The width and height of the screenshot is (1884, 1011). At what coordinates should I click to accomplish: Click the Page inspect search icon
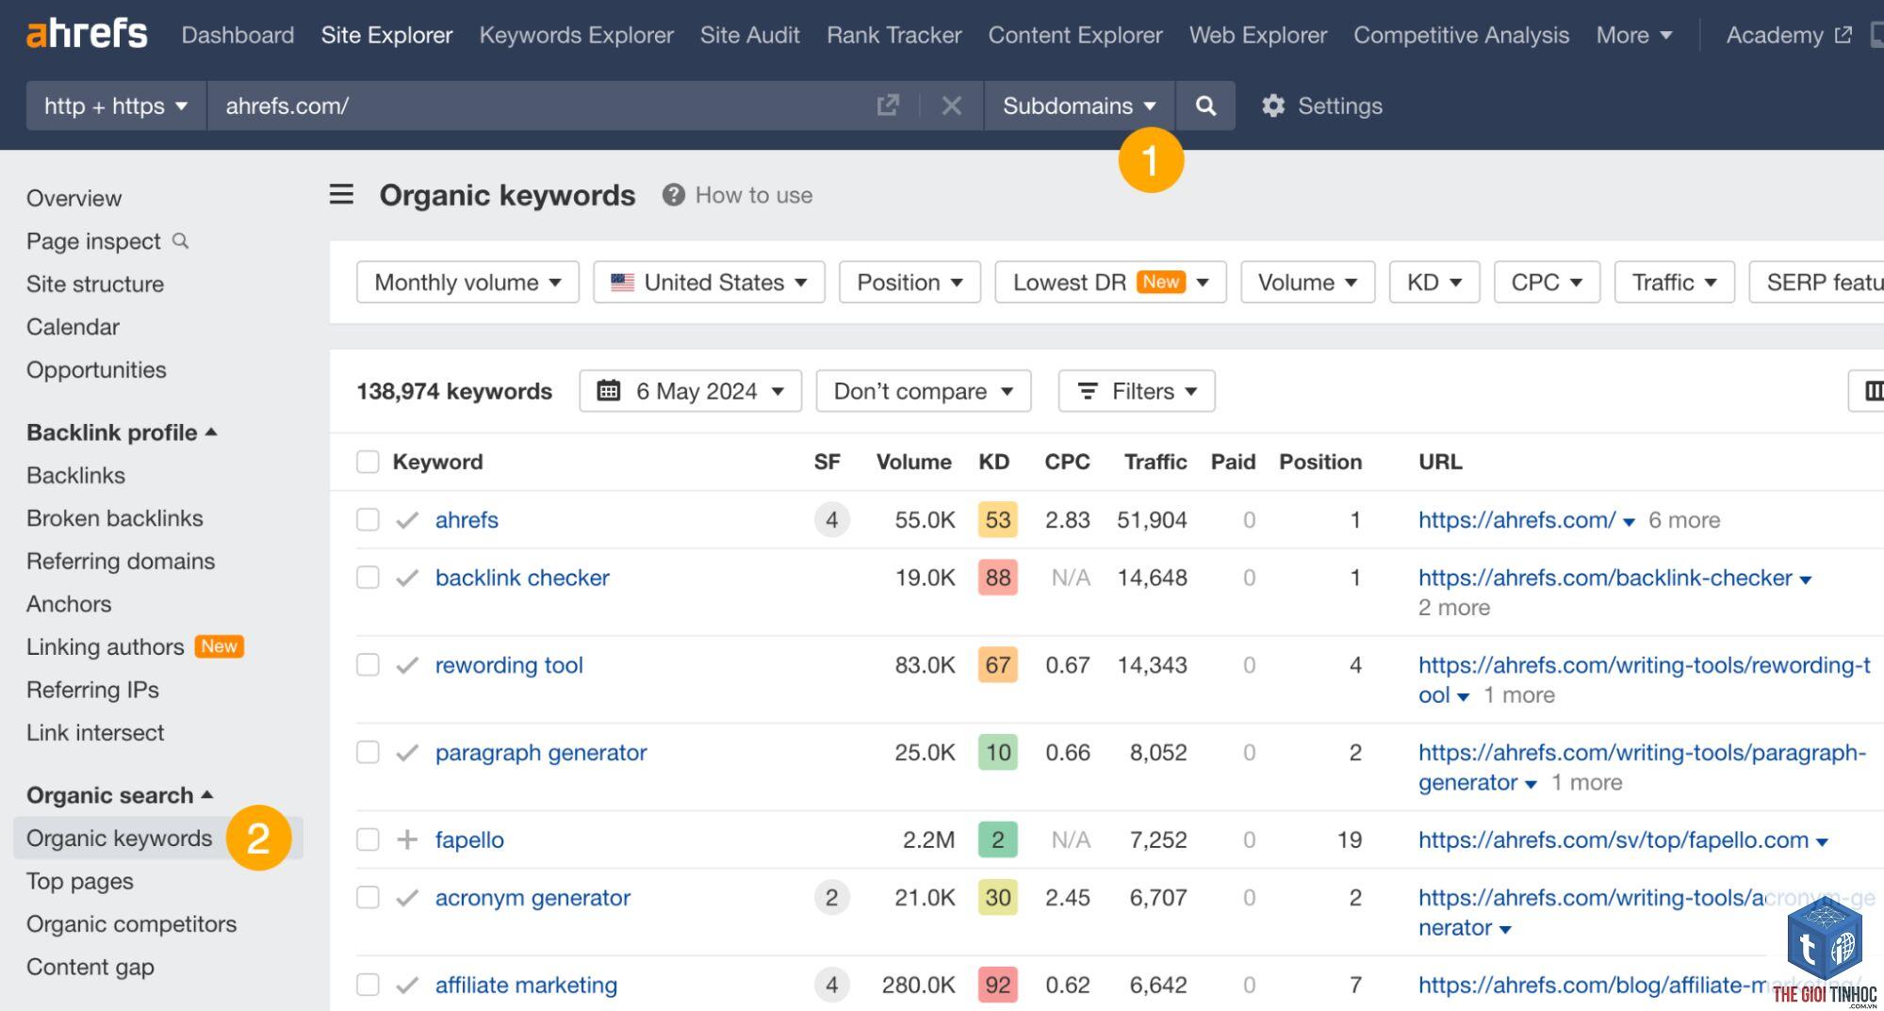(181, 241)
